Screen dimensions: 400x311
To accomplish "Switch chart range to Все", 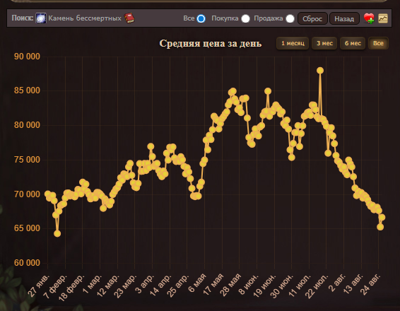I will [378, 43].
